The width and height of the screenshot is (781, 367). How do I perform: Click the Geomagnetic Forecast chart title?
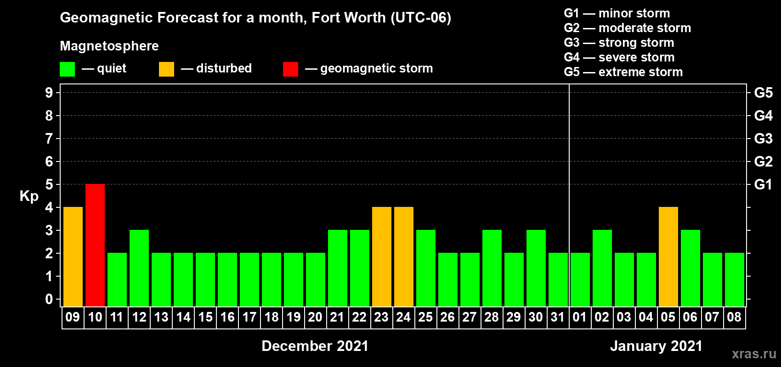(x=255, y=18)
